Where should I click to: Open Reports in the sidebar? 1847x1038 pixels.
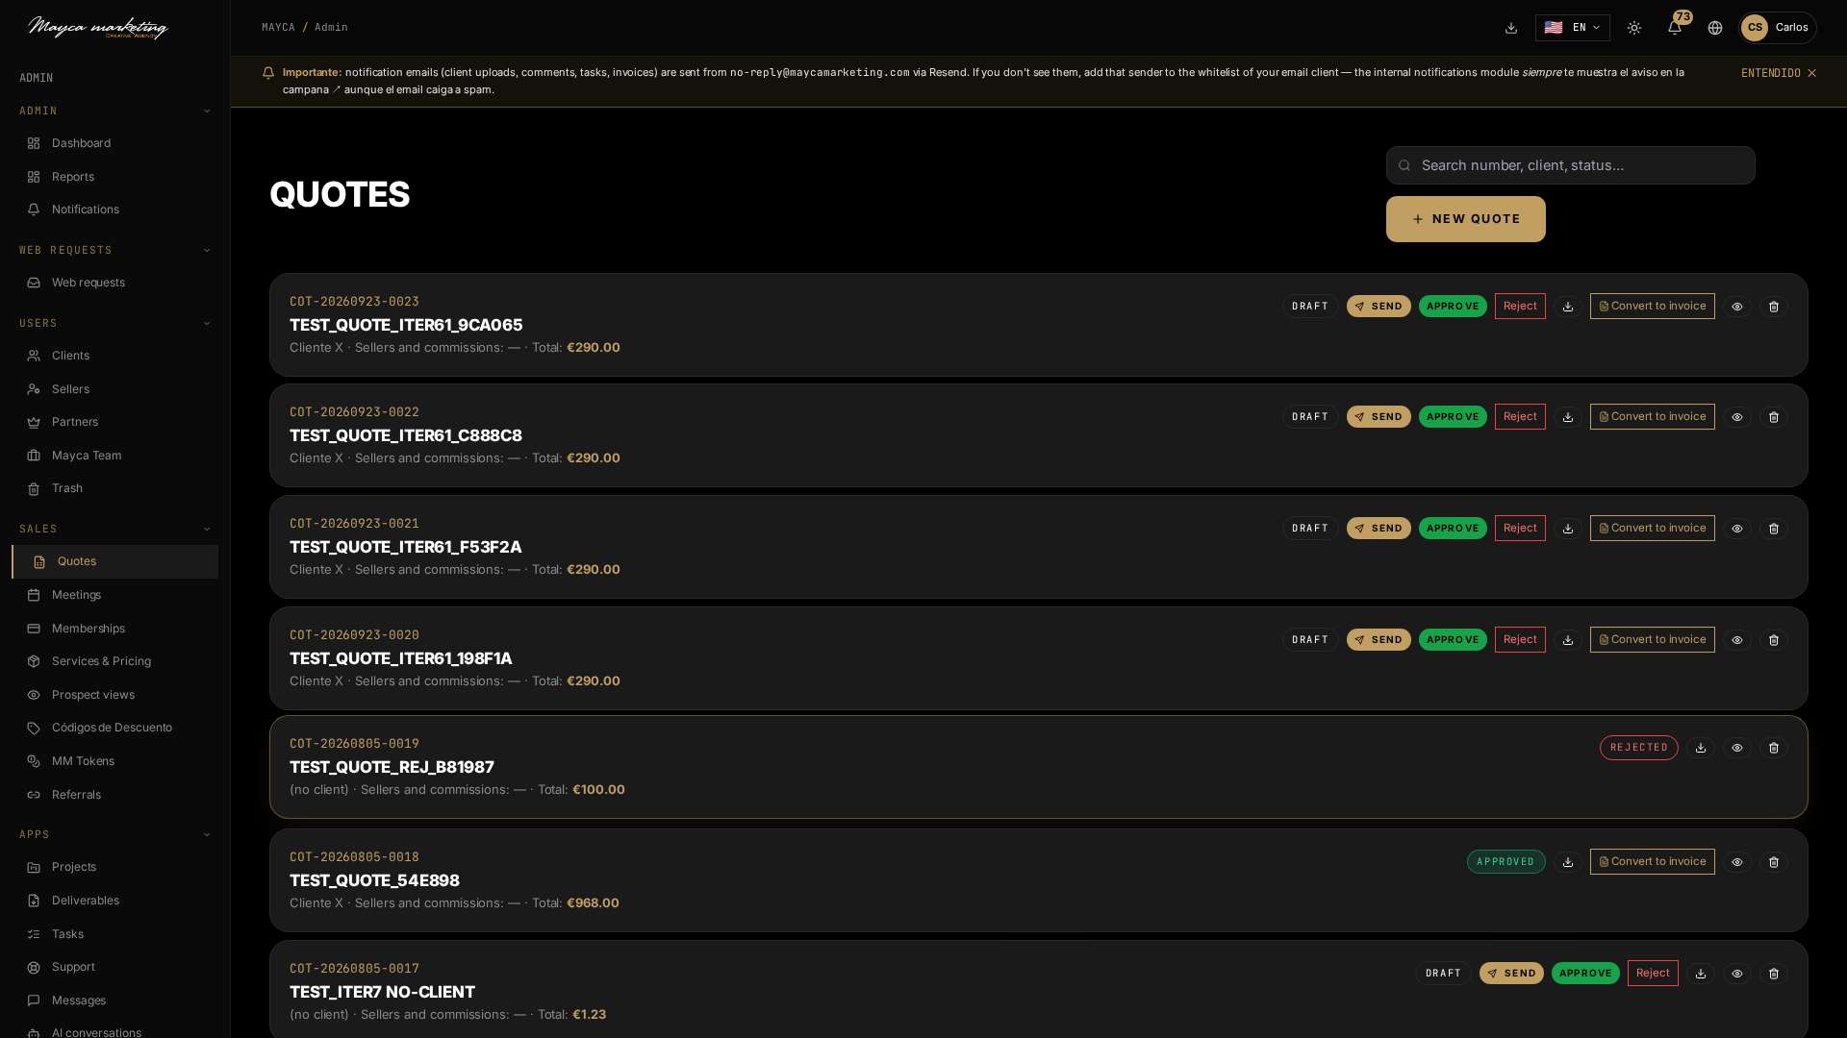(x=114, y=177)
